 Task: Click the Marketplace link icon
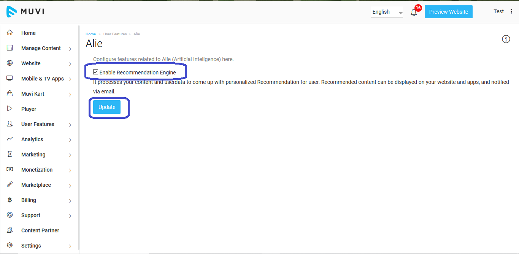(x=10, y=185)
